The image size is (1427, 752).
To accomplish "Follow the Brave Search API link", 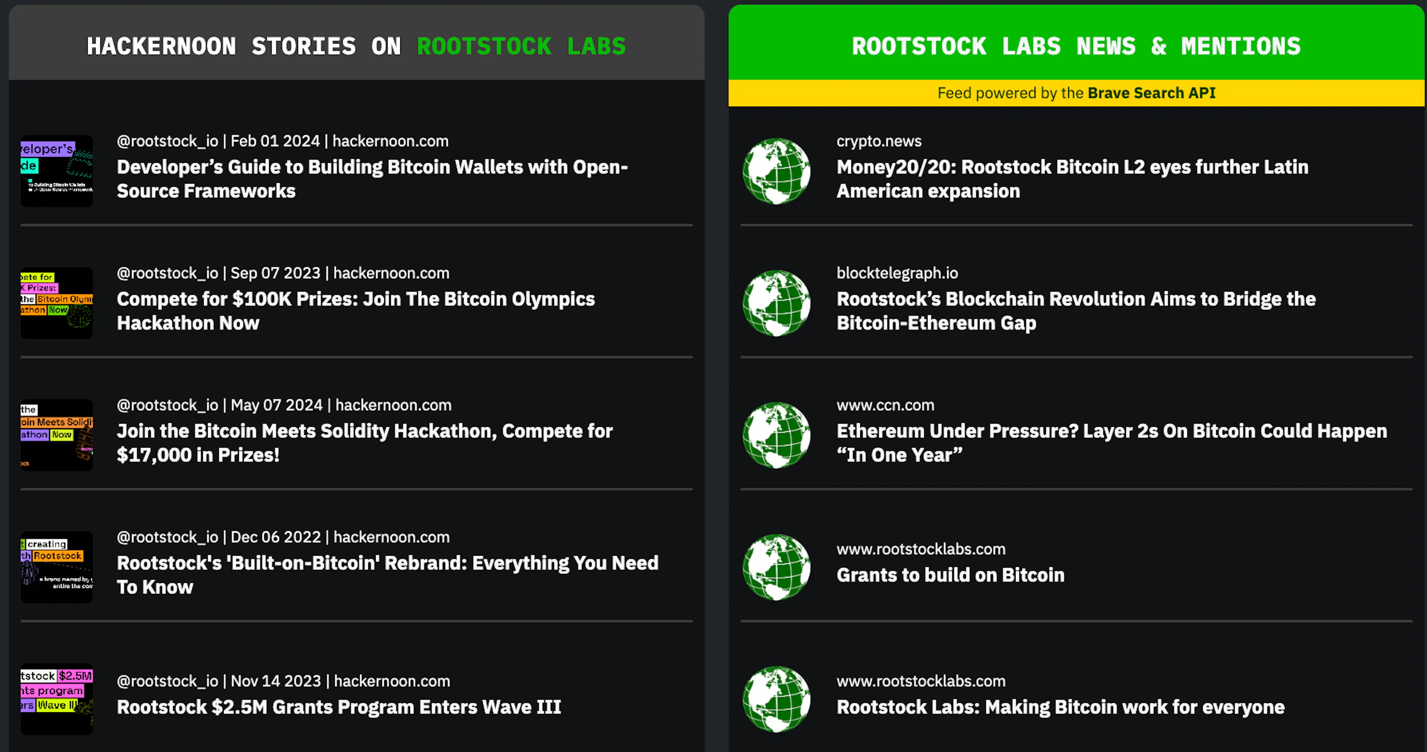I will click(1151, 93).
